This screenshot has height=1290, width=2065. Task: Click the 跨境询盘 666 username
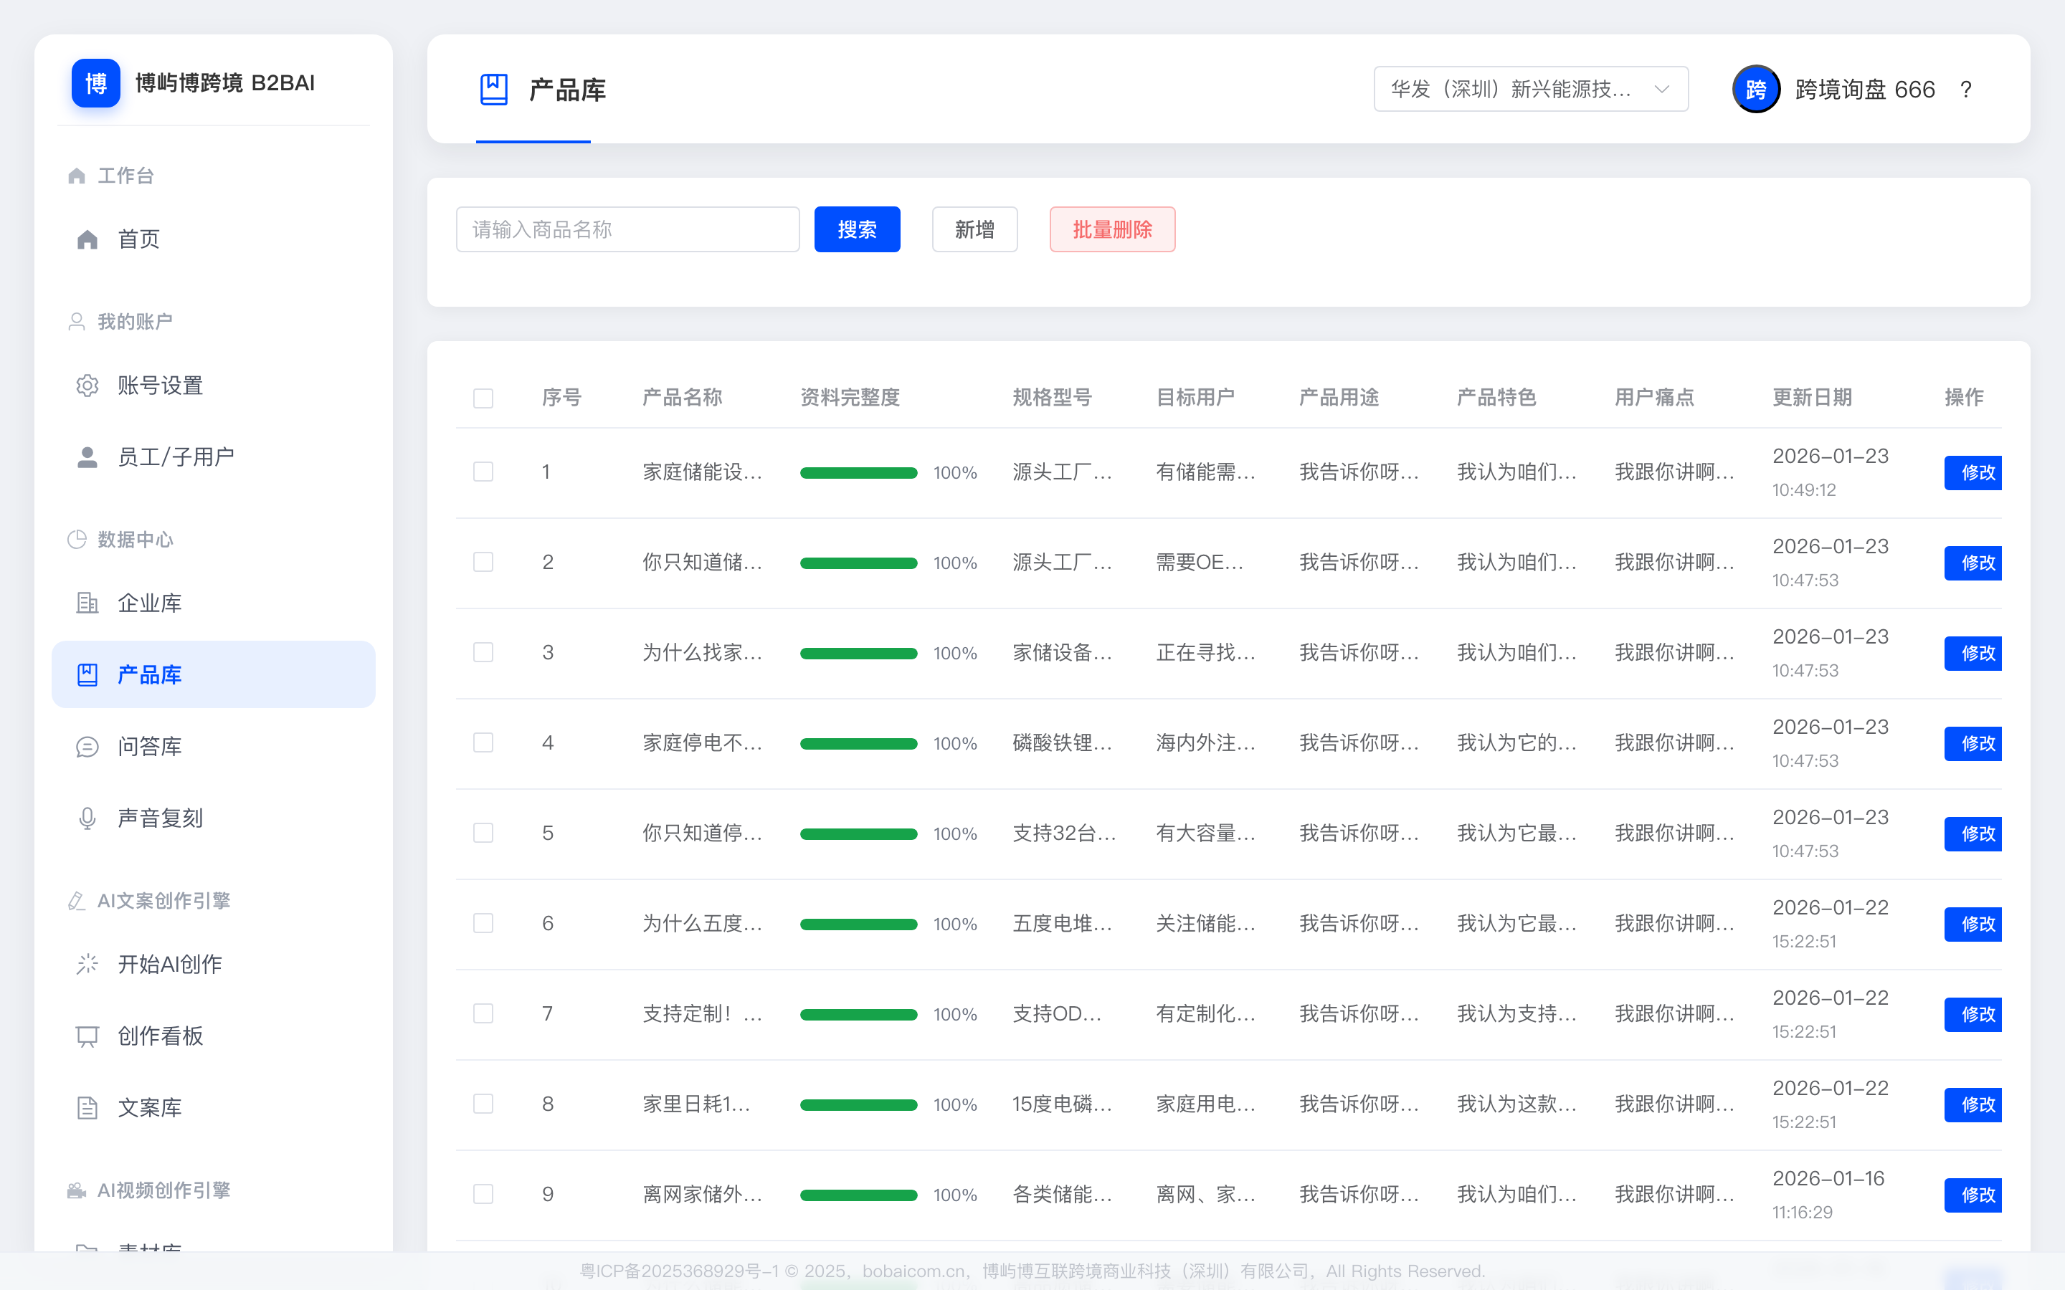point(1864,90)
